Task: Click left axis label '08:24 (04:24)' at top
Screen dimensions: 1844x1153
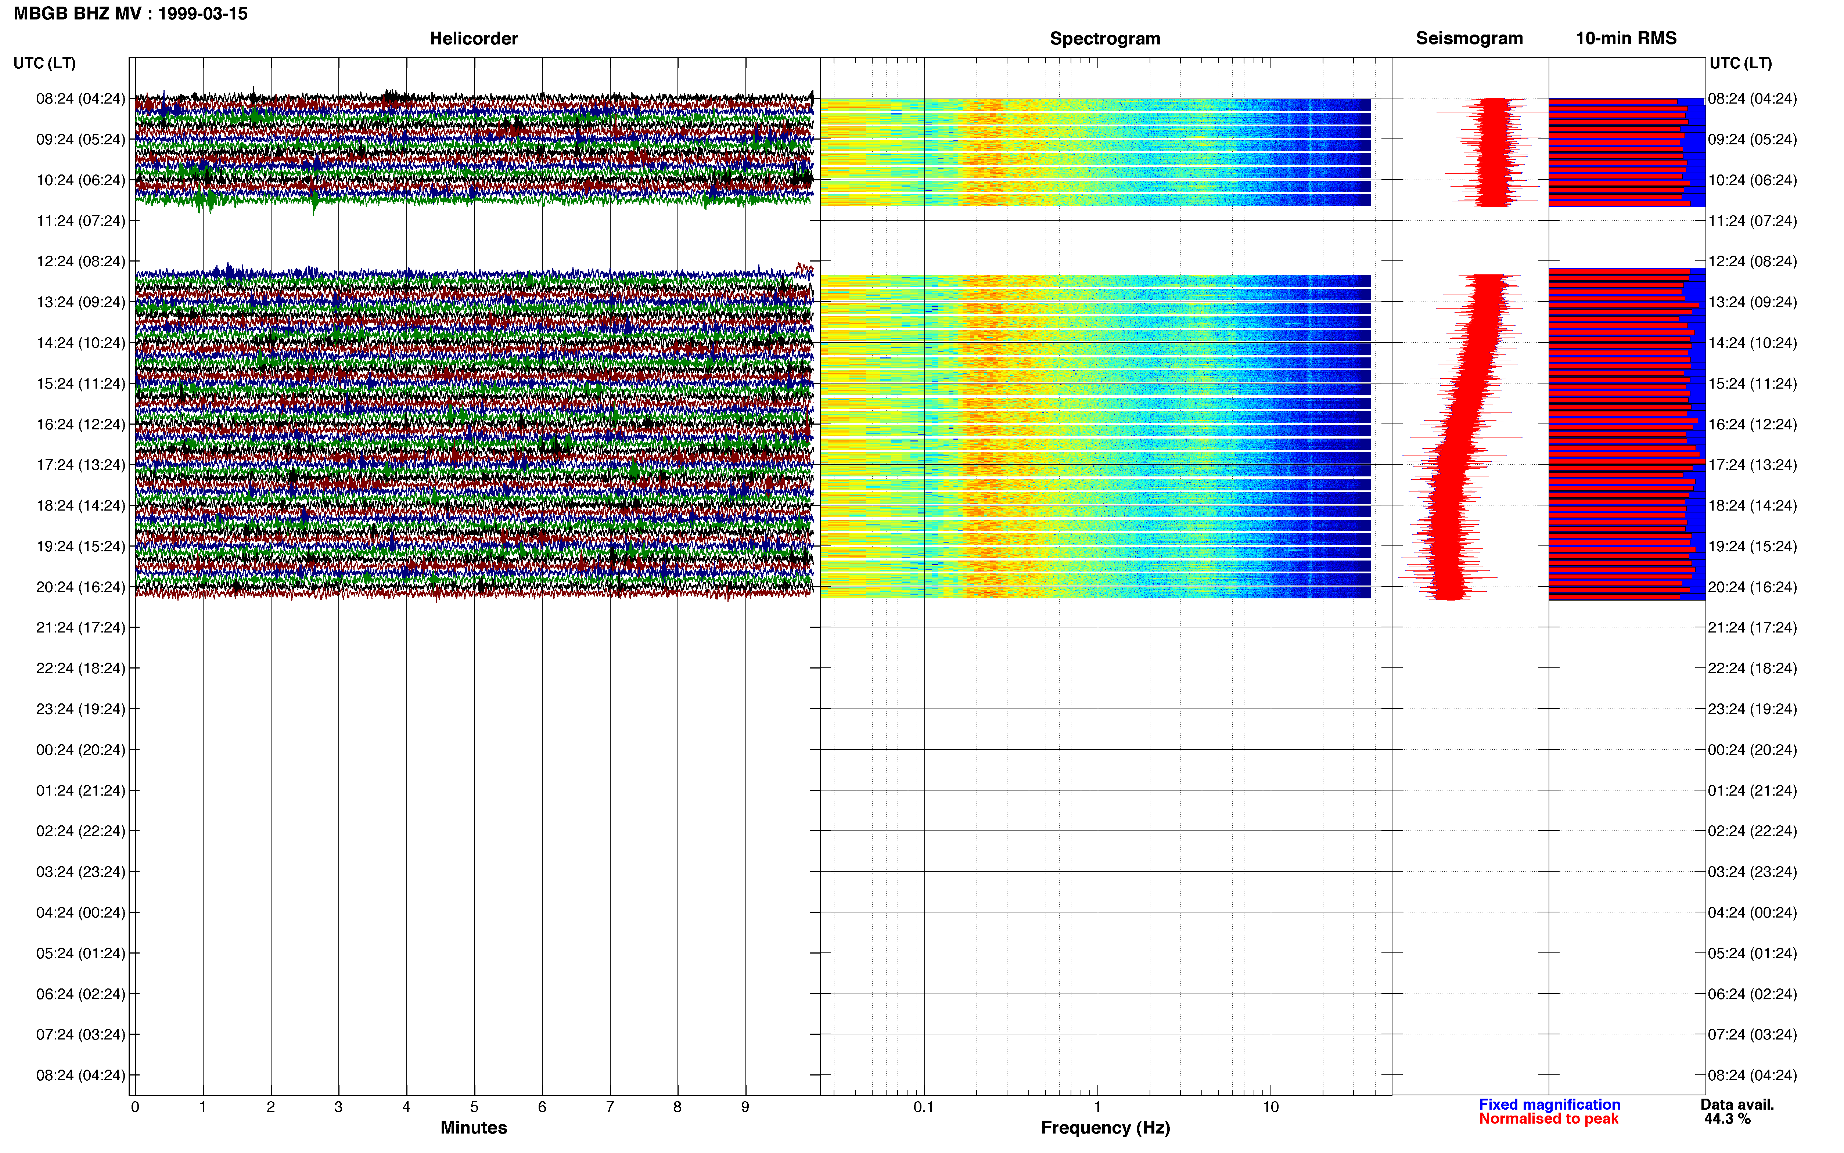Action: pos(81,98)
